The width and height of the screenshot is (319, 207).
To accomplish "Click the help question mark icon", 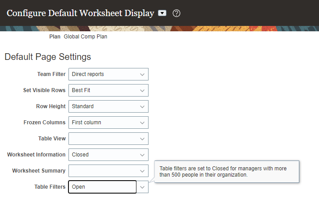I will (176, 13).
